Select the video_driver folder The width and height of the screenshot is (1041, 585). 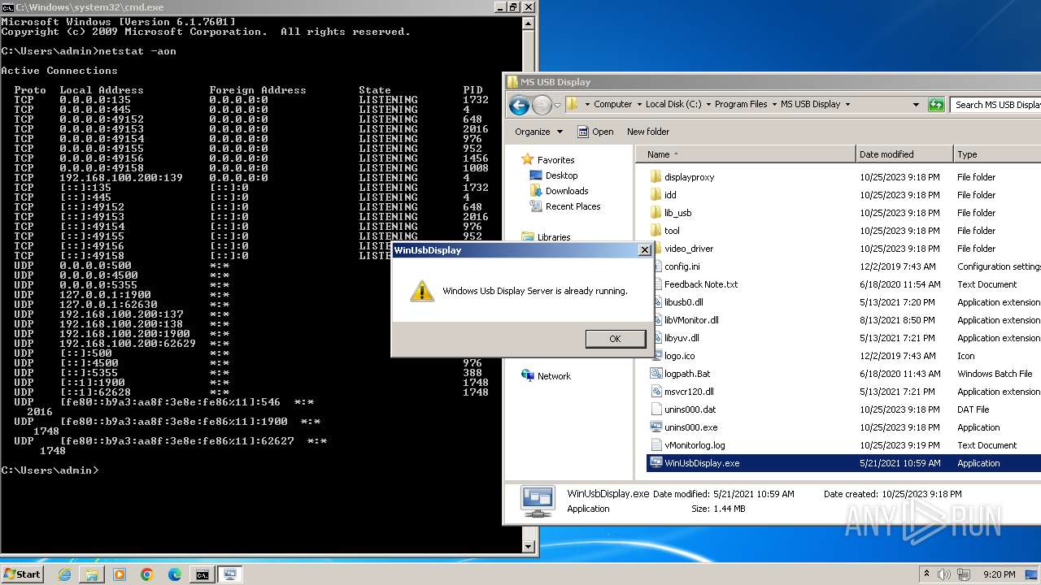(x=689, y=249)
